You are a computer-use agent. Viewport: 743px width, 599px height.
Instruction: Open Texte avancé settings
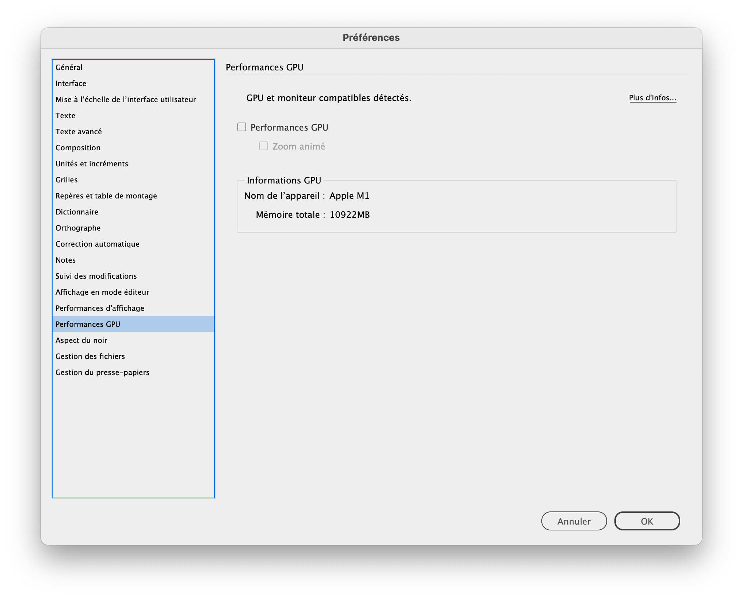pos(79,132)
